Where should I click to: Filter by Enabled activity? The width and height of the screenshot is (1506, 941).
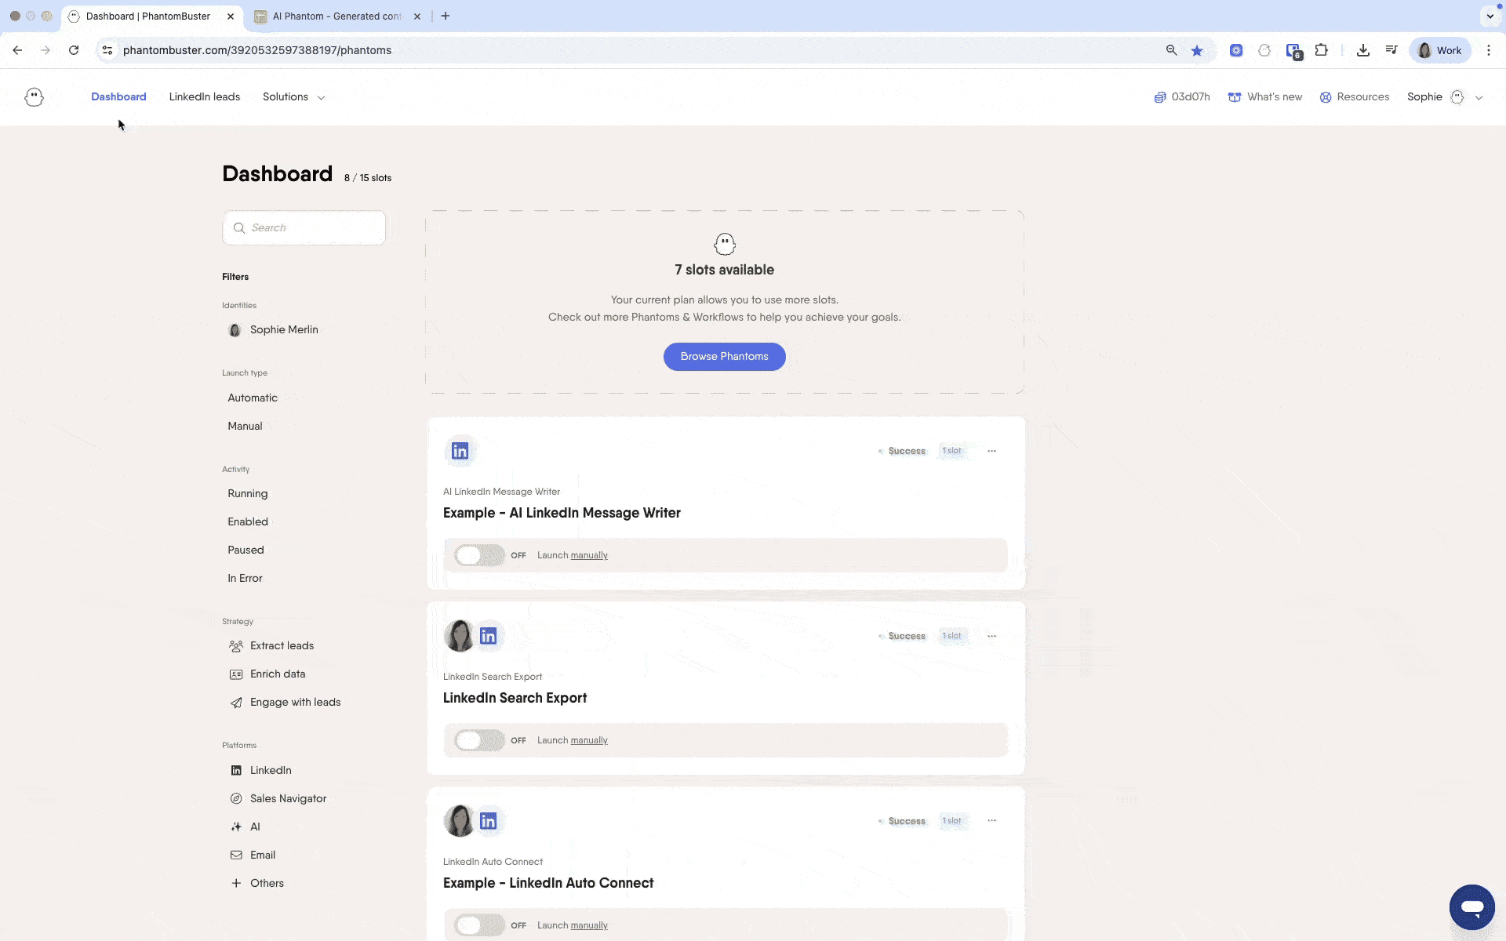tap(248, 521)
